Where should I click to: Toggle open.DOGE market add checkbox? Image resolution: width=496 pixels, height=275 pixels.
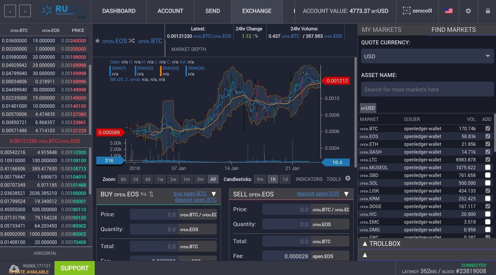487,206
